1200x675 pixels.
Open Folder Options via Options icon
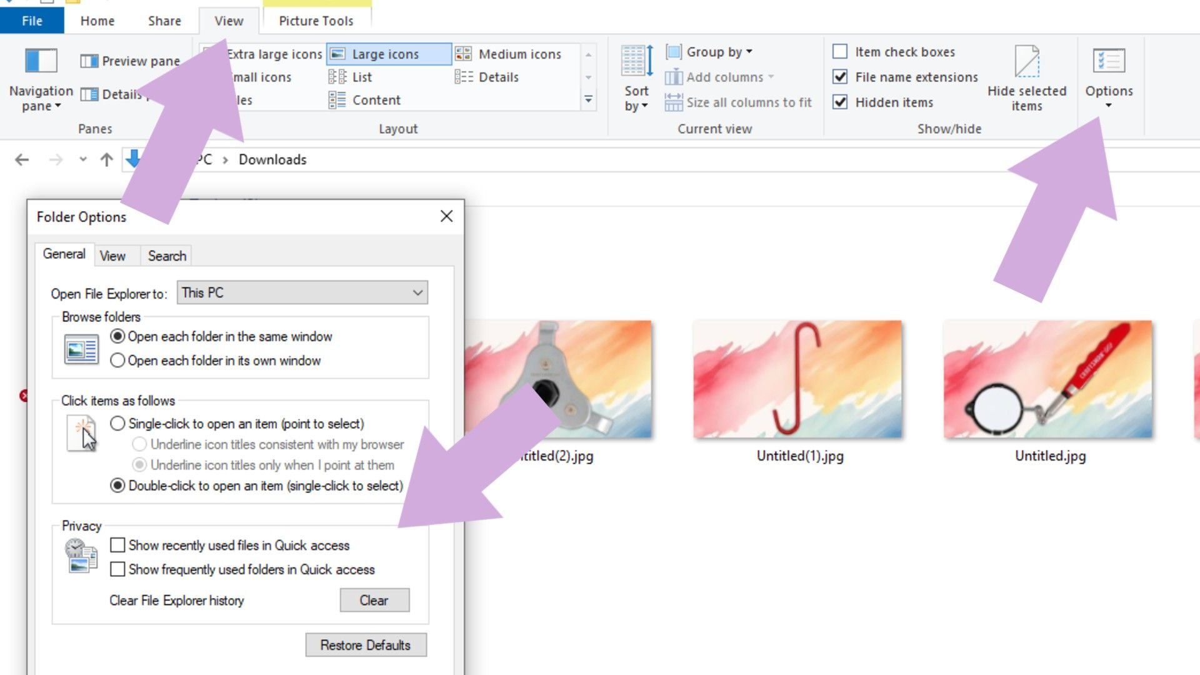pyautogui.click(x=1109, y=61)
